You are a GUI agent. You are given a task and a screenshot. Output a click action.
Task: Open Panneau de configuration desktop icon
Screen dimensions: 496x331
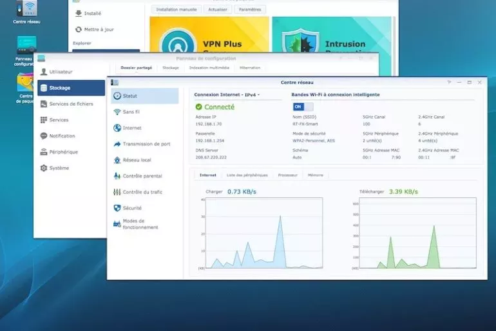pos(26,51)
